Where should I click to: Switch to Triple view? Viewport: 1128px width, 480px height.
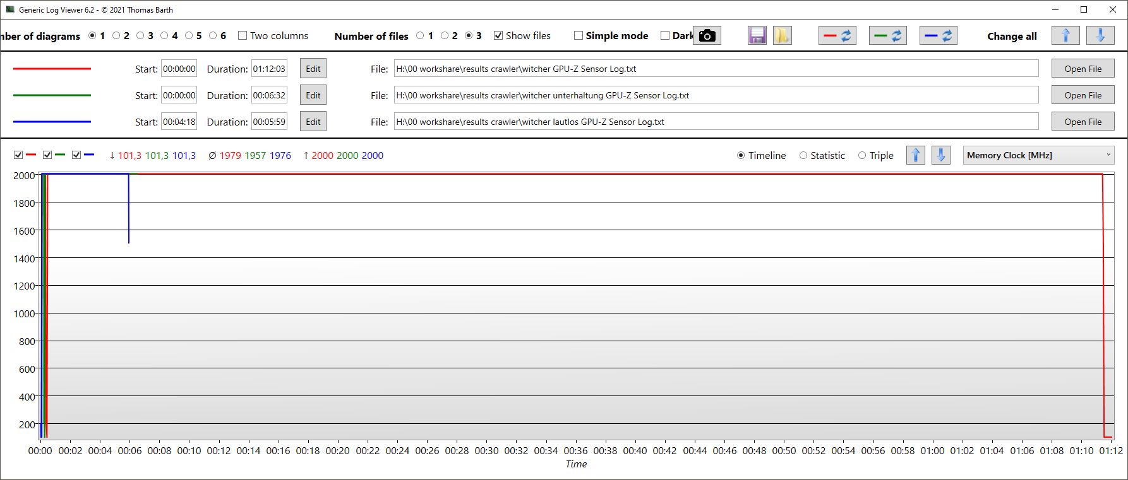click(862, 156)
